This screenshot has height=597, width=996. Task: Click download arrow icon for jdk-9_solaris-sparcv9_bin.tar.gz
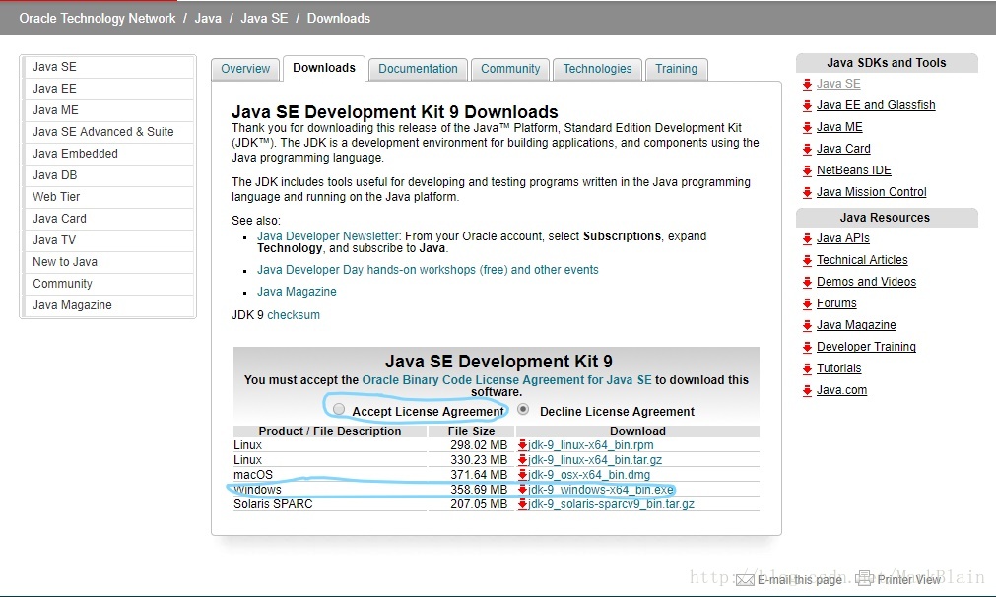click(x=523, y=503)
